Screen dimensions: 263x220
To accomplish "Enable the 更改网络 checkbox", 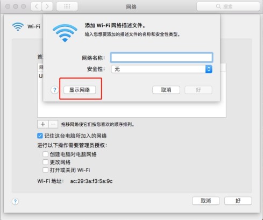I will point(45,162).
